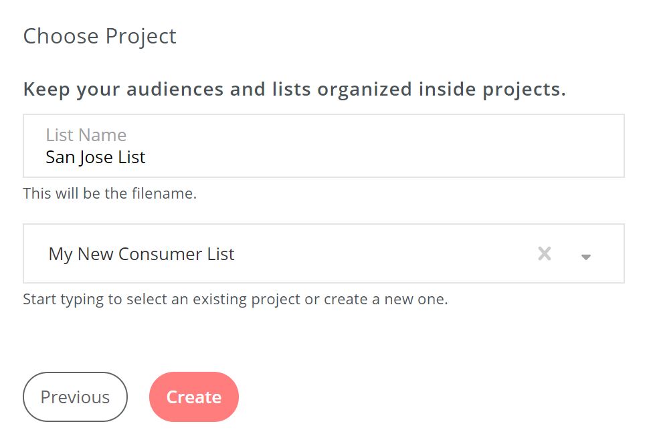The width and height of the screenshot is (655, 434).
Task: Go back with the Previous button
Action: coord(75,397)
